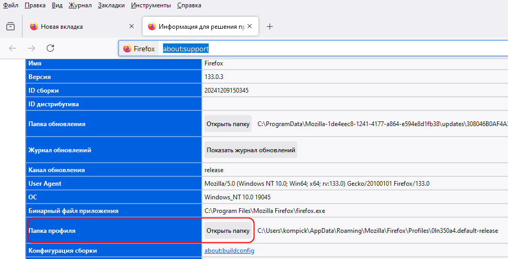Open the Правка menu
The height and width of the screenshot is (259, 508).
point(35,5)
